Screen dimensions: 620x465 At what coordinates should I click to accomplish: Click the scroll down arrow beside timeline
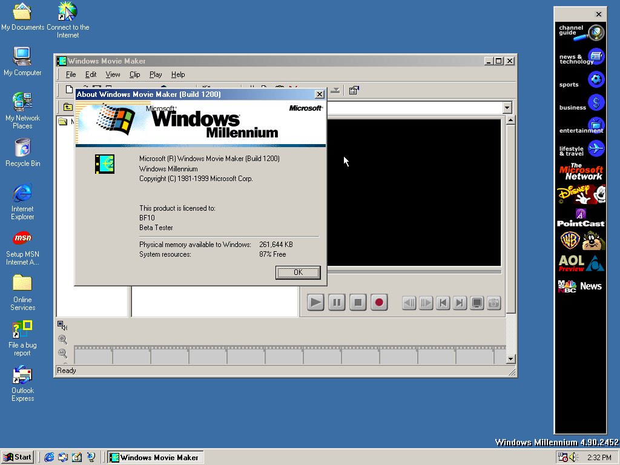click(510, 359)
